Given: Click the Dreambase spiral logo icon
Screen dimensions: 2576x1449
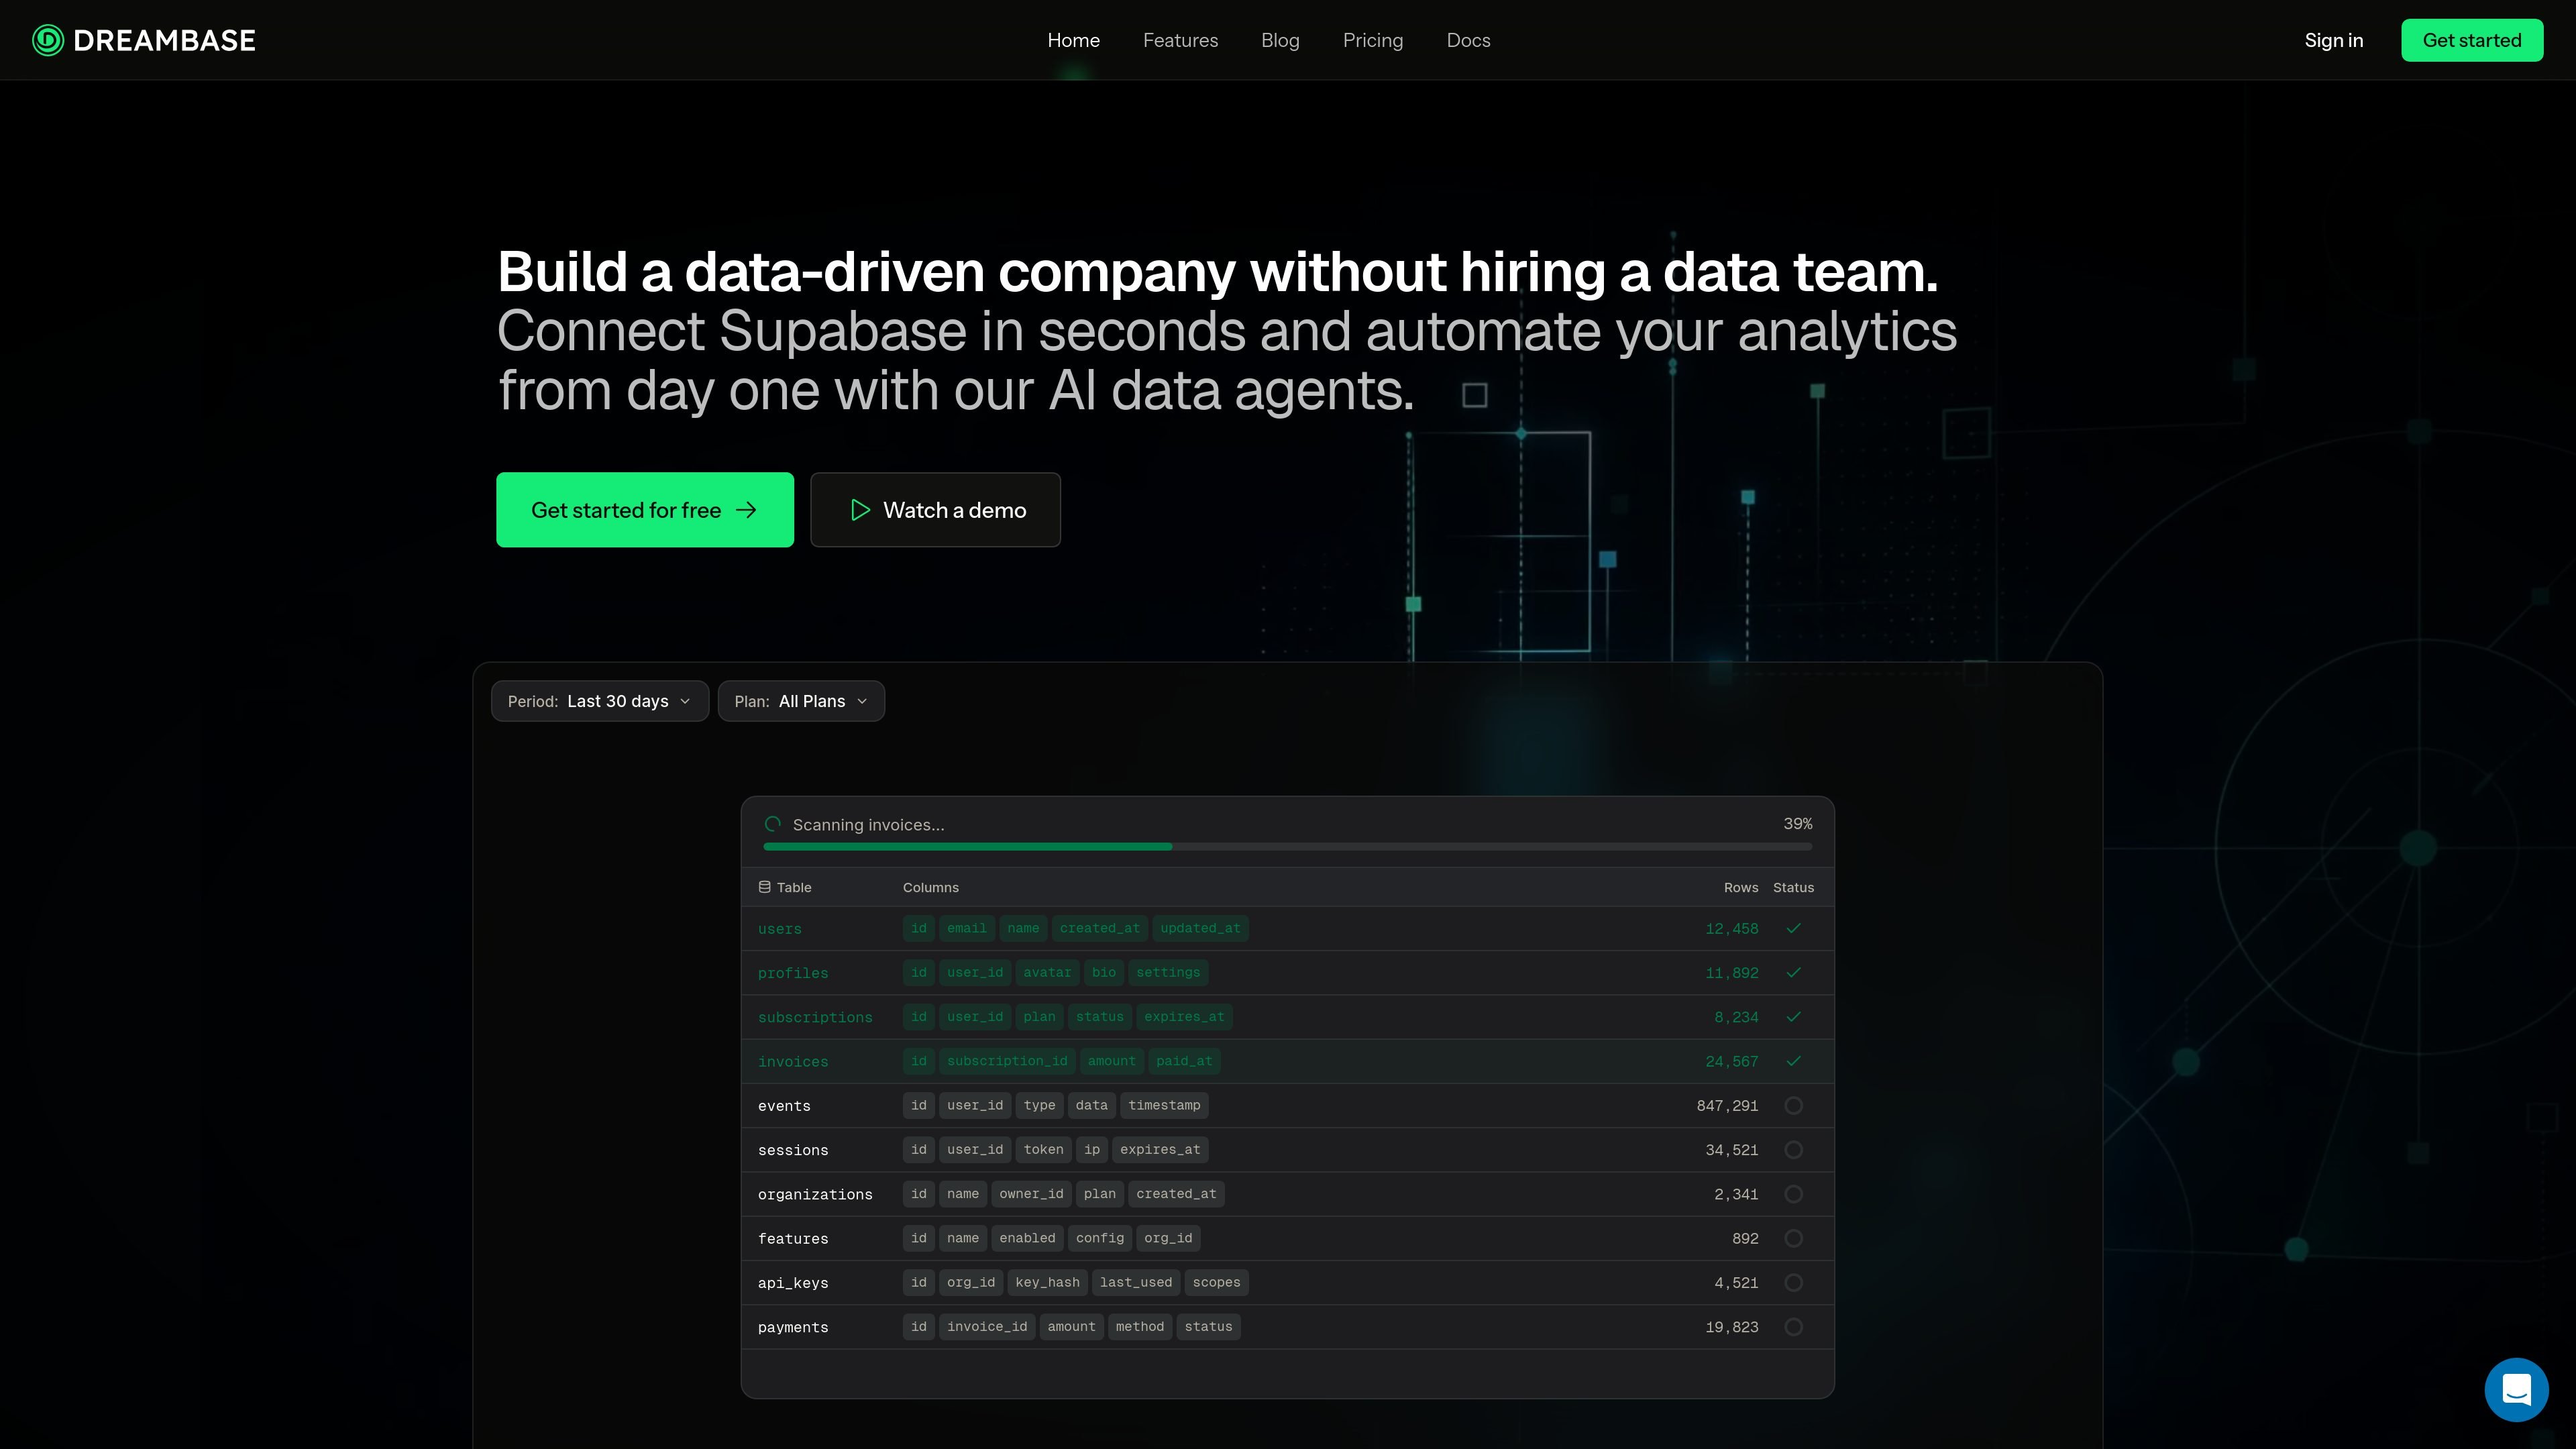Looking at the screenshot, I should point(48,40).
